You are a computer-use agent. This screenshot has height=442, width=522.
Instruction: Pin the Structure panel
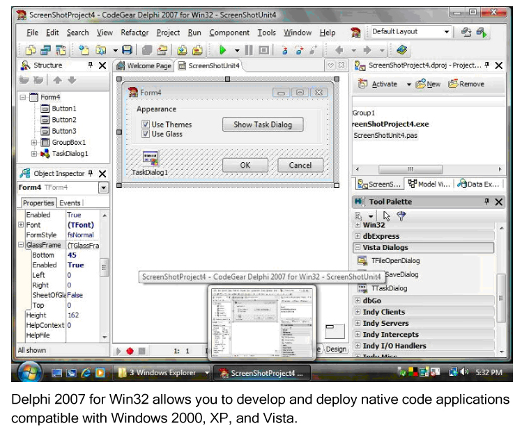pos(90,65)
